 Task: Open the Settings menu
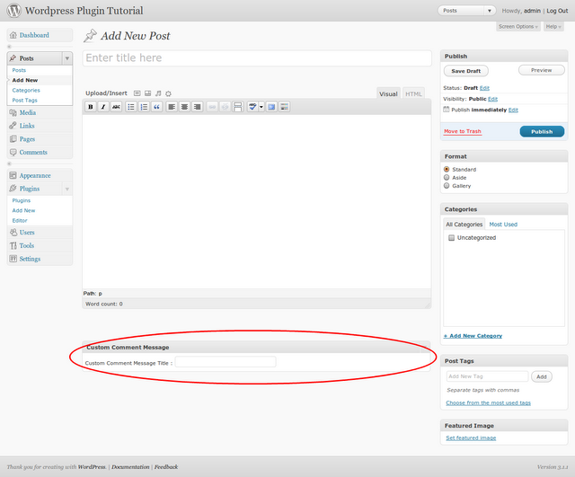[x=30, y=259]
